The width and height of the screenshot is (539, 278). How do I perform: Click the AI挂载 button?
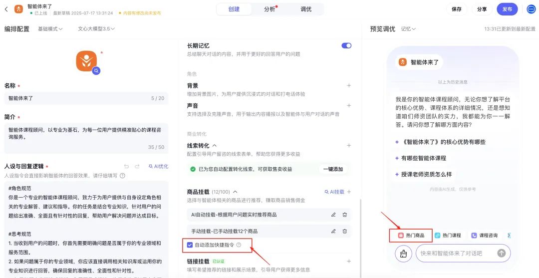[334, 192]
